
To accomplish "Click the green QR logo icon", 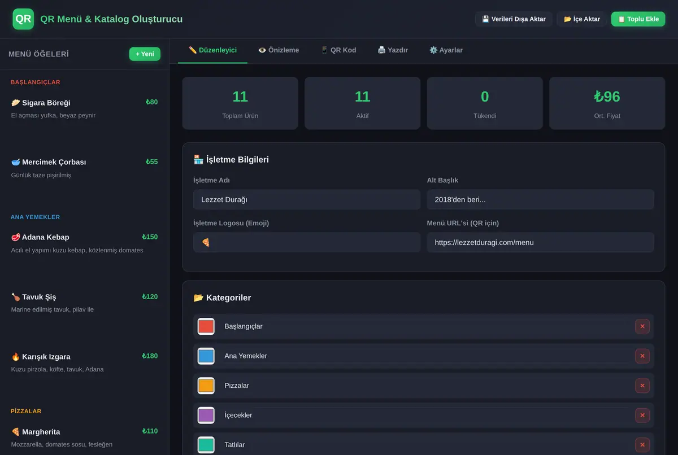I will tap(23, 19).
